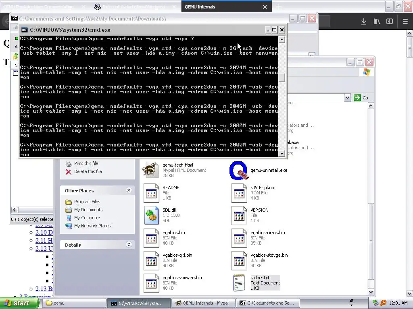Expand the Details panel
Viewport: 413px width, 309px height.
129,244
